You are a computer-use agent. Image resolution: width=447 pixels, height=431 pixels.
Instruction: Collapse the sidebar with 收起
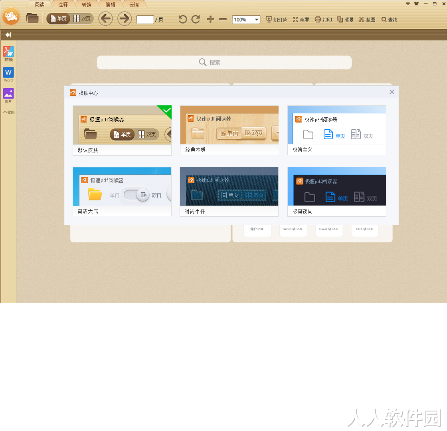[8, 112]
